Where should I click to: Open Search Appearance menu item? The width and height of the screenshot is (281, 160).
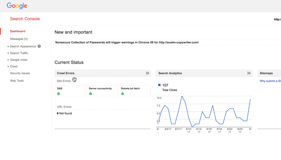(23, 46)
